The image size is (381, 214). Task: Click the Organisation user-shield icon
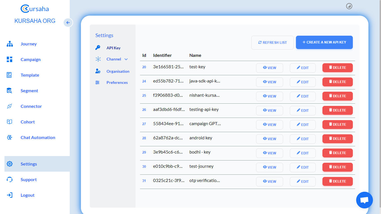(x=98, y=71)
